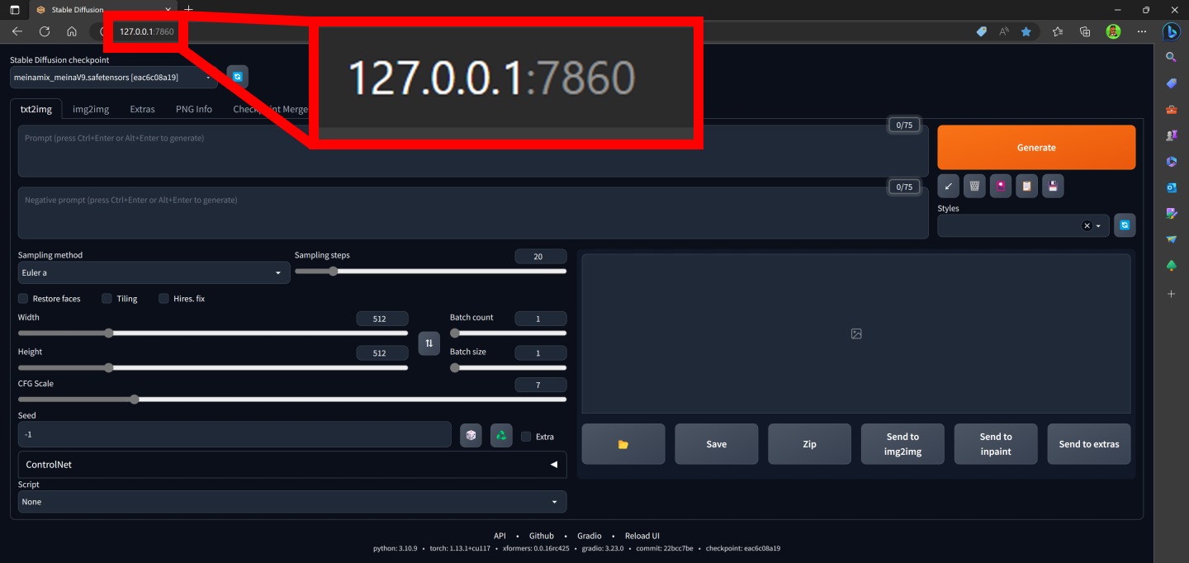
Task: Refresh the checkpoint list
Action: click(x=237, y=76)
